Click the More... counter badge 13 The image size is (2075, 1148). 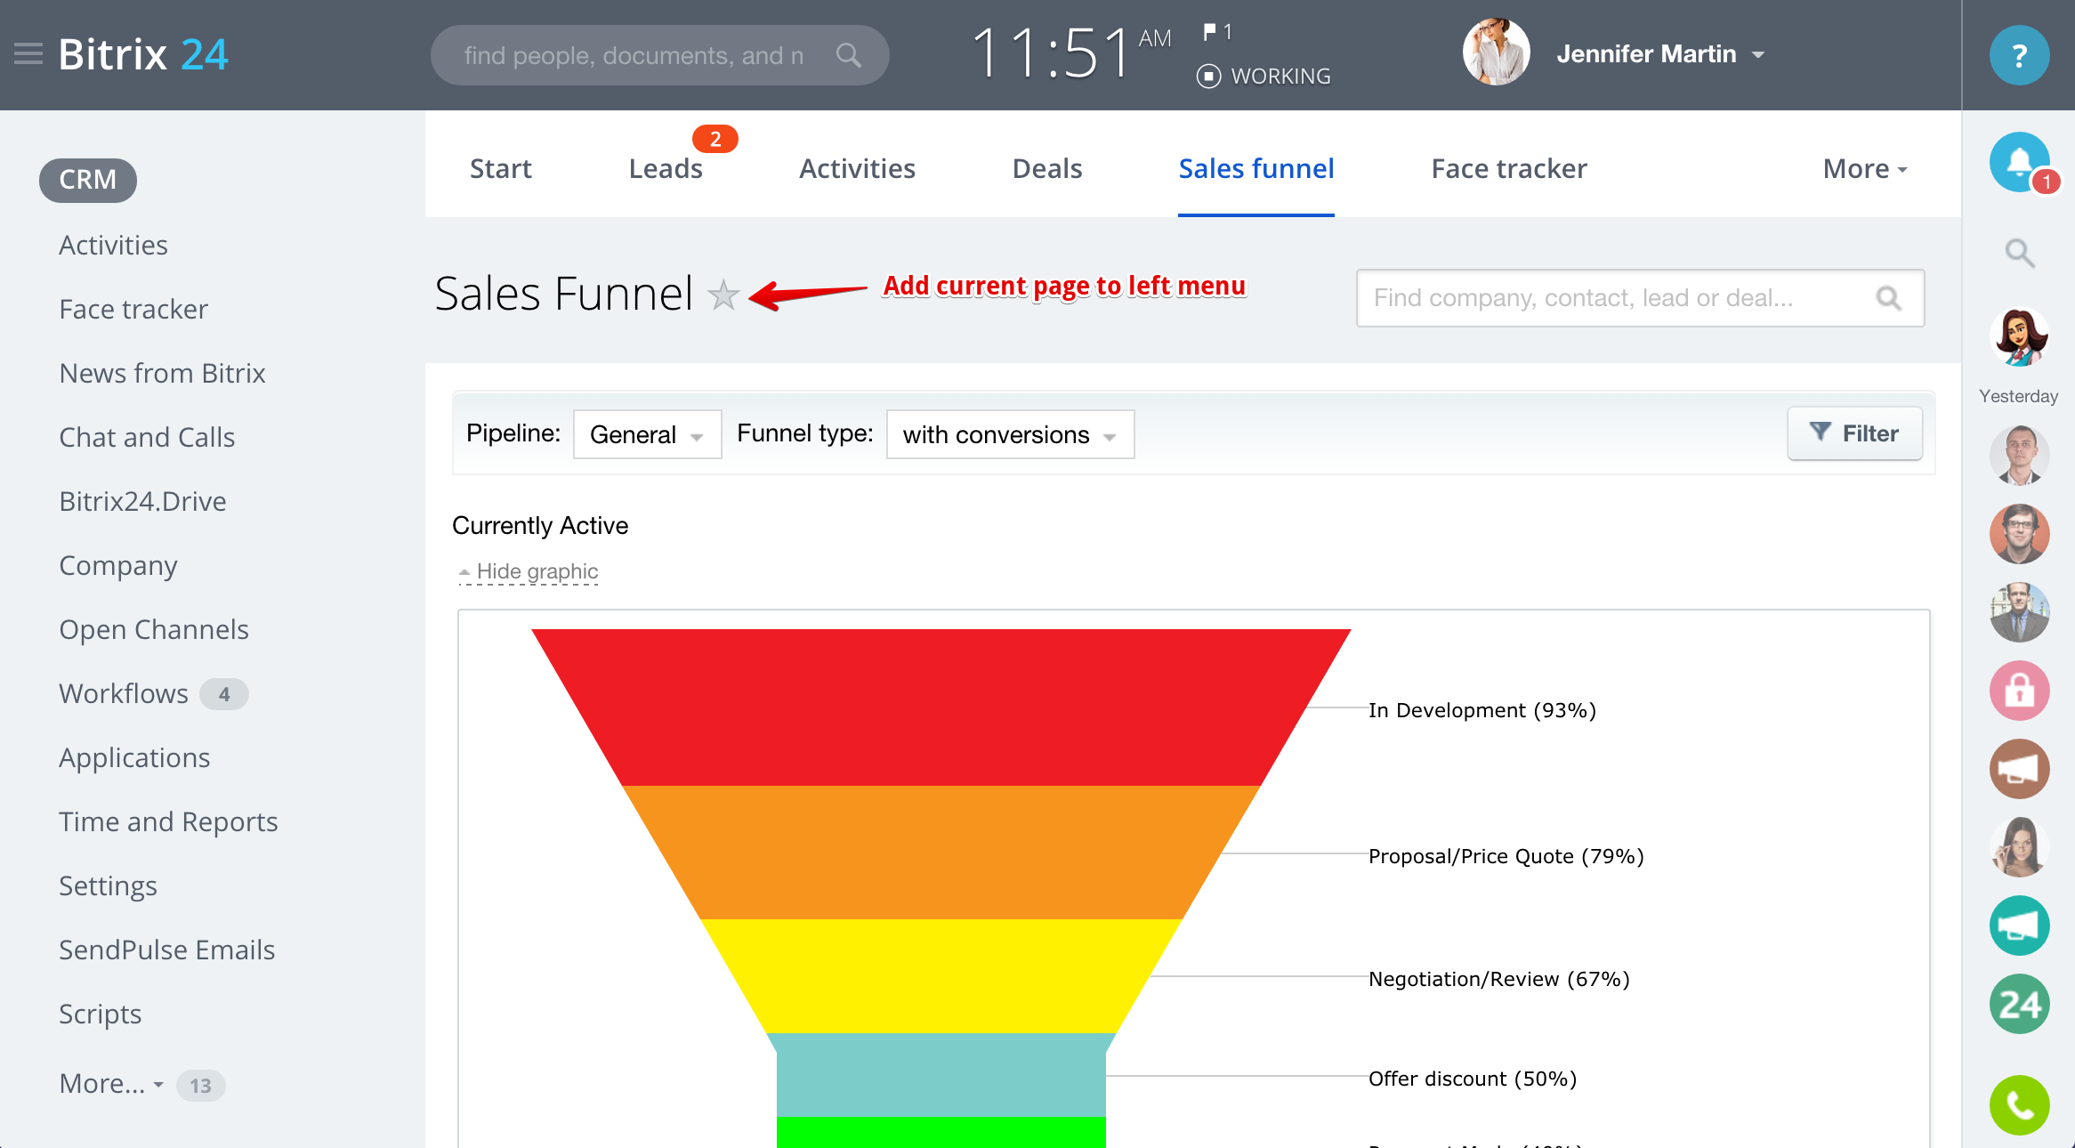[201, 1086]
